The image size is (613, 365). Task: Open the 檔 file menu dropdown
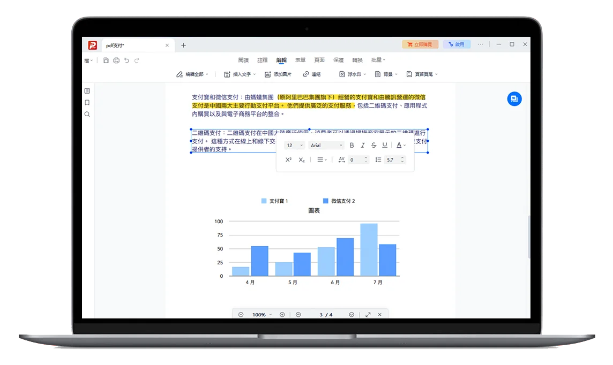click(x=89, y=60)
